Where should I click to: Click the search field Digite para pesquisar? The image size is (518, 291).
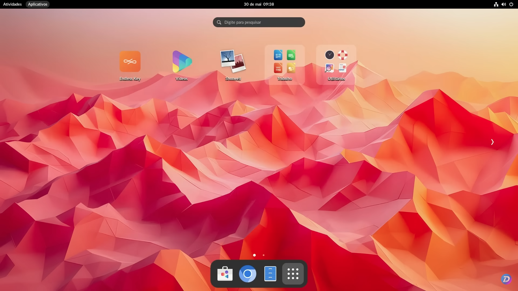259,22
